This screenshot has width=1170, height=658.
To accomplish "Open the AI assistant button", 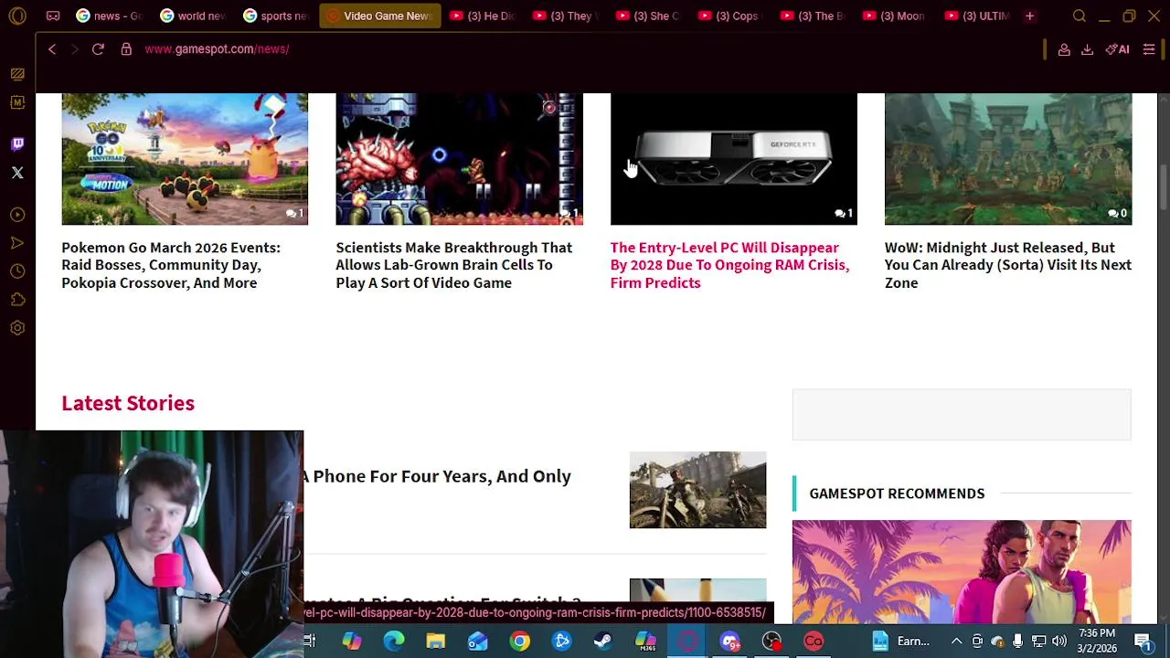I will point(1117,49).
